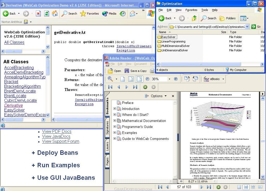Open the Favorites menu in Optimization window
Image resolution: width=266 pixels, height=191 pixels.
pos(191,10)
